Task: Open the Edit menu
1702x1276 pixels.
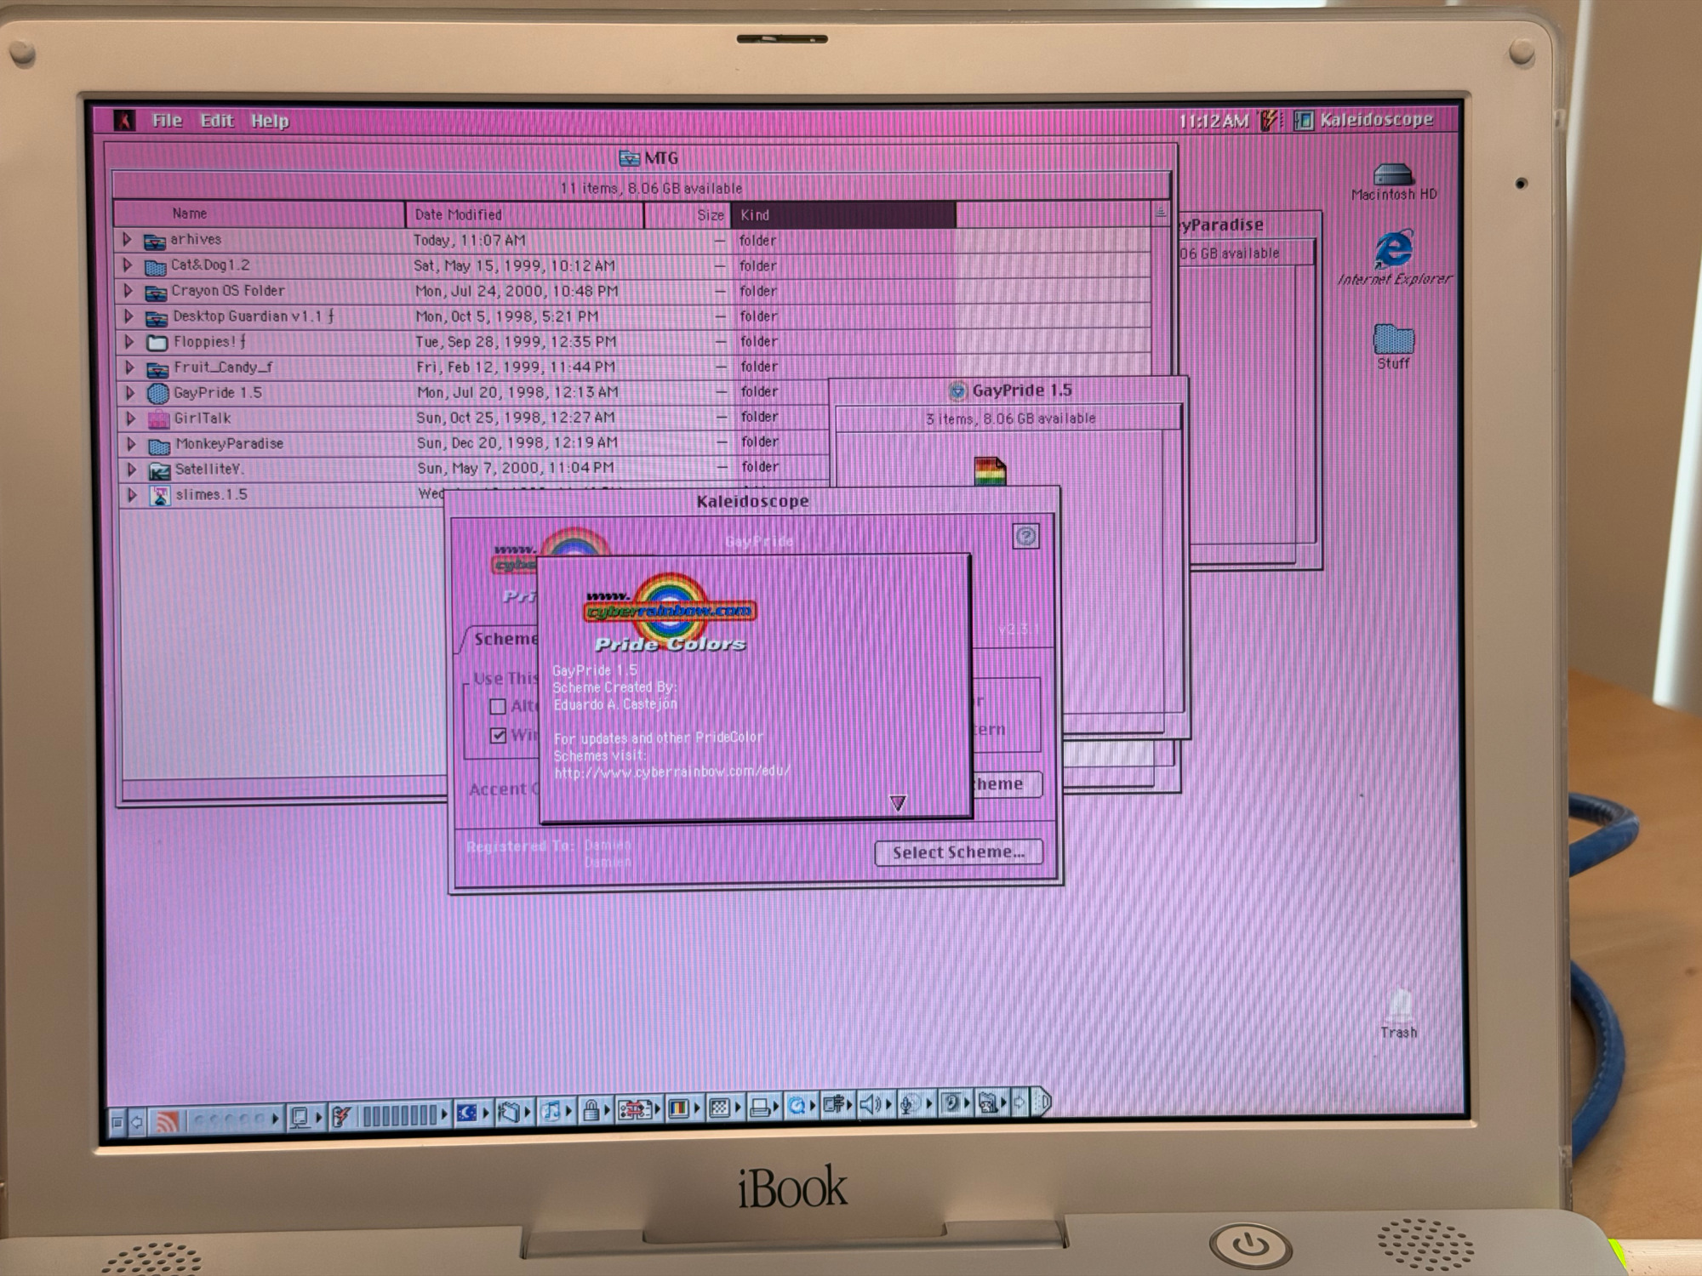Action: click(216, 121)
